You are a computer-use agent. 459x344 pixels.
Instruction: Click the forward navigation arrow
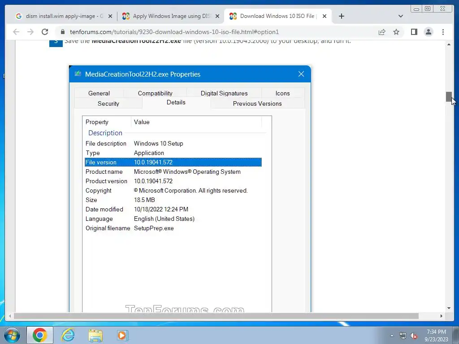[x=30, y=32]
